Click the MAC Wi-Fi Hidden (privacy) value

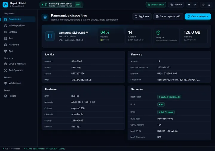168,131
